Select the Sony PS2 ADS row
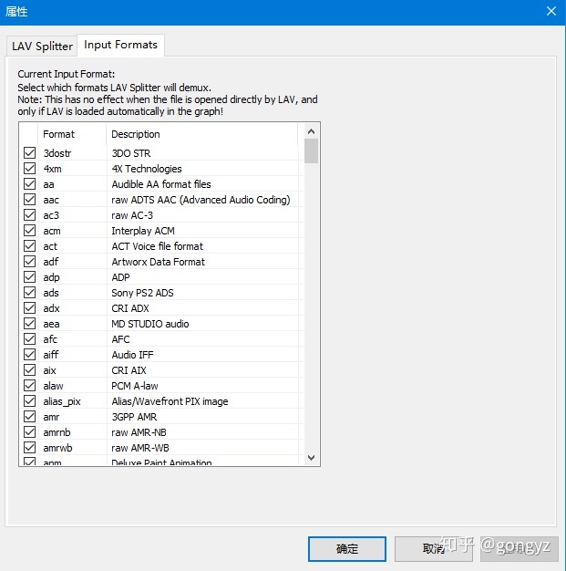 pyautogui.click(x=142, y=293)
